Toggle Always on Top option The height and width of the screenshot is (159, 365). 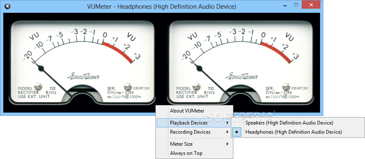coord(194,153)
